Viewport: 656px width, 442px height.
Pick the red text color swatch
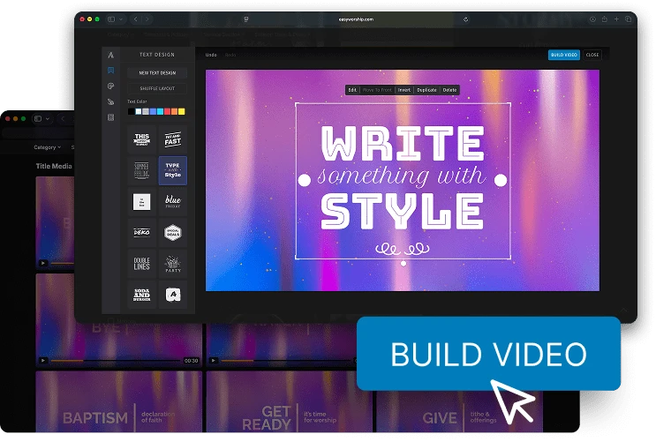click(x=167, y=112)
